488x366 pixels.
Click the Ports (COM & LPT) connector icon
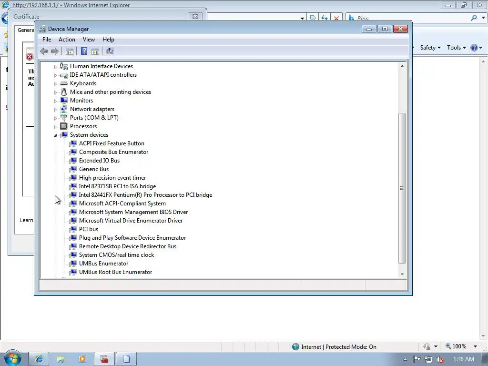tap(63, 117)
